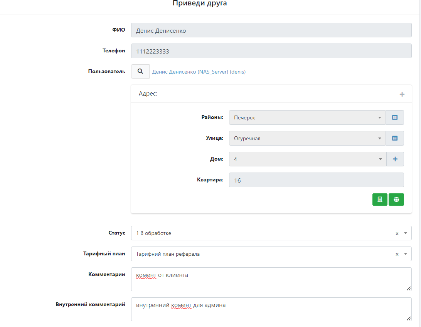The width and height of the screenshot is (421, 327).
Task: Open the Районы dropdown showing Печерск
Action: click(306, 117)
